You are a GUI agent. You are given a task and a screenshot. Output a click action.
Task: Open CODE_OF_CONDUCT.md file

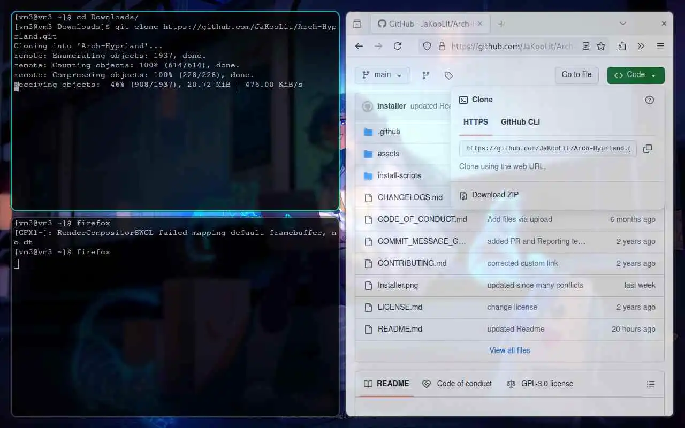(x=422, y=219)
